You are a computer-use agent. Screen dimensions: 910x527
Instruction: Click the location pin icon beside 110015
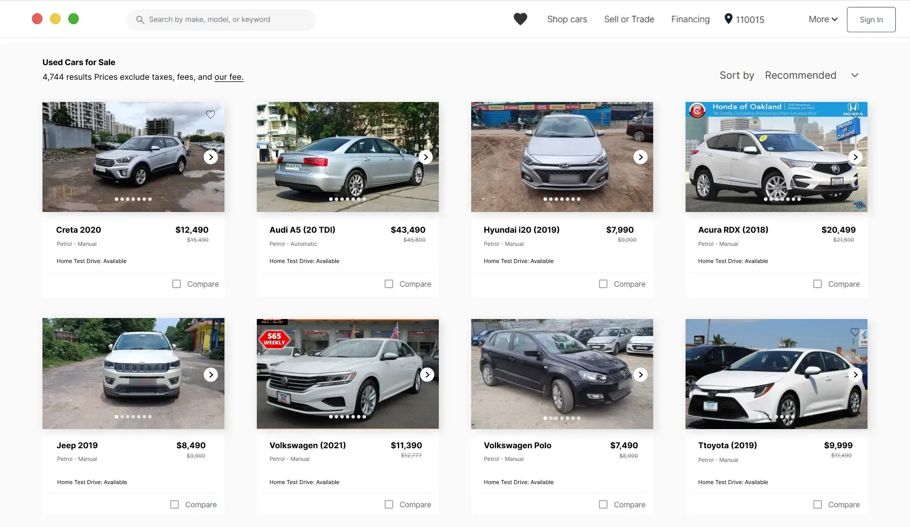click(x=729, y=19)
